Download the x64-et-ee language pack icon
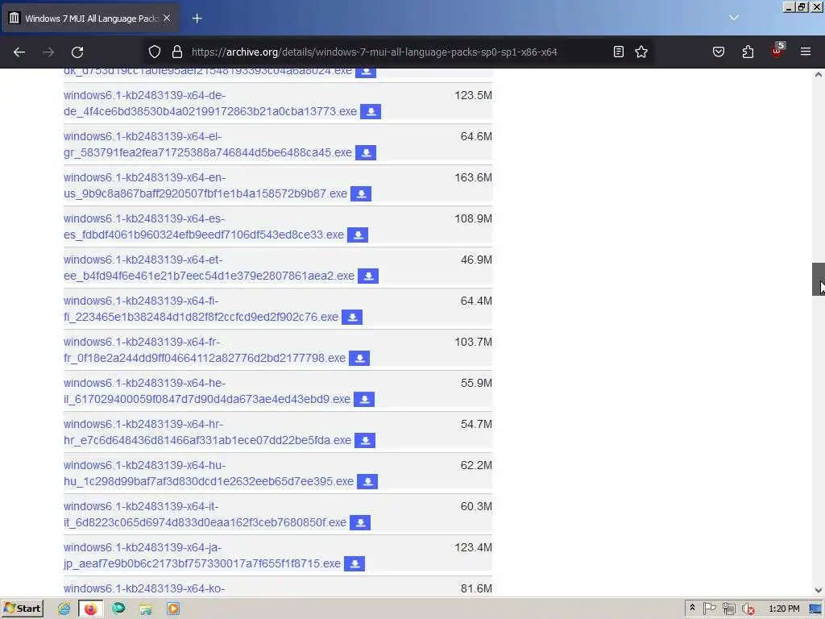Viewport: 825px width, 619px height. click(x=368, y=276)
